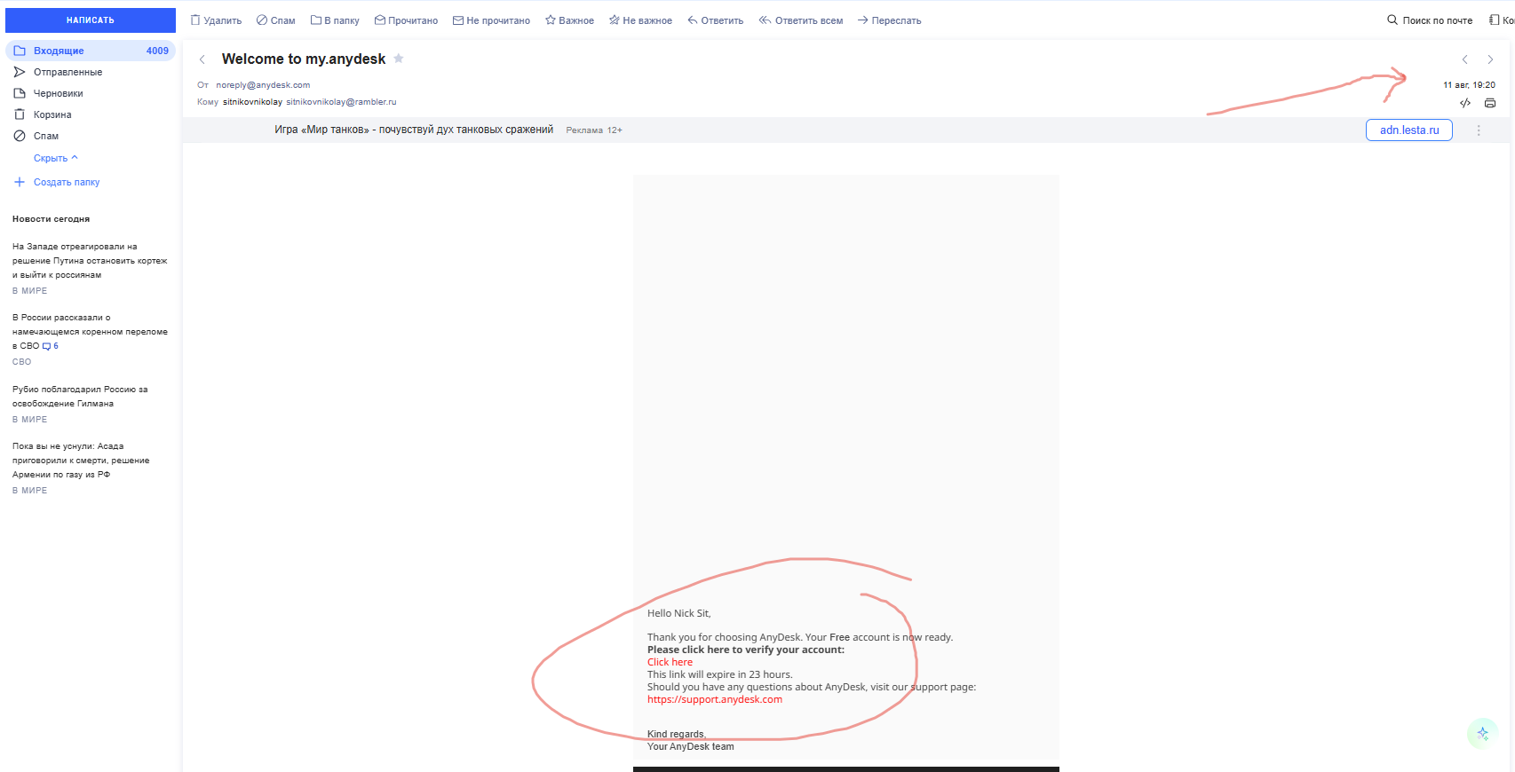1515x772 pixels.
Task: Forward the email with Переслать
Action: click(889, 20)
